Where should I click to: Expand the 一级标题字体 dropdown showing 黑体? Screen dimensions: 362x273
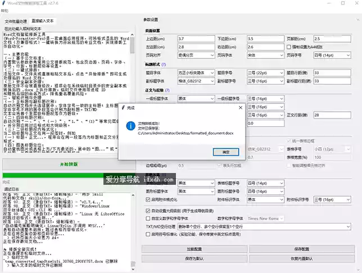[x=196, y=98]
